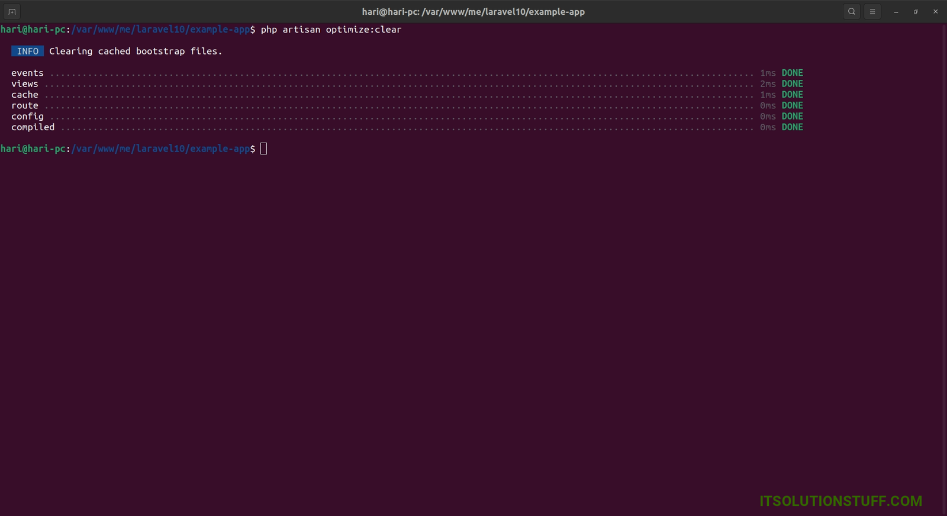
Task: Click the ITSOLUTIONSTUFF.COM watermark
Action: (x=840, y=501)
